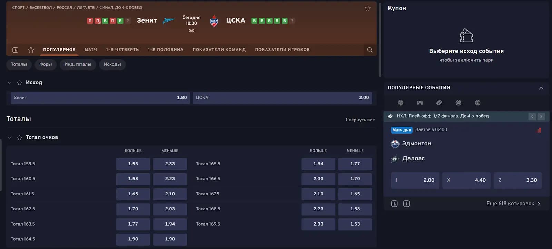Filter markets by Тоталы chip

tap(19, 64)
